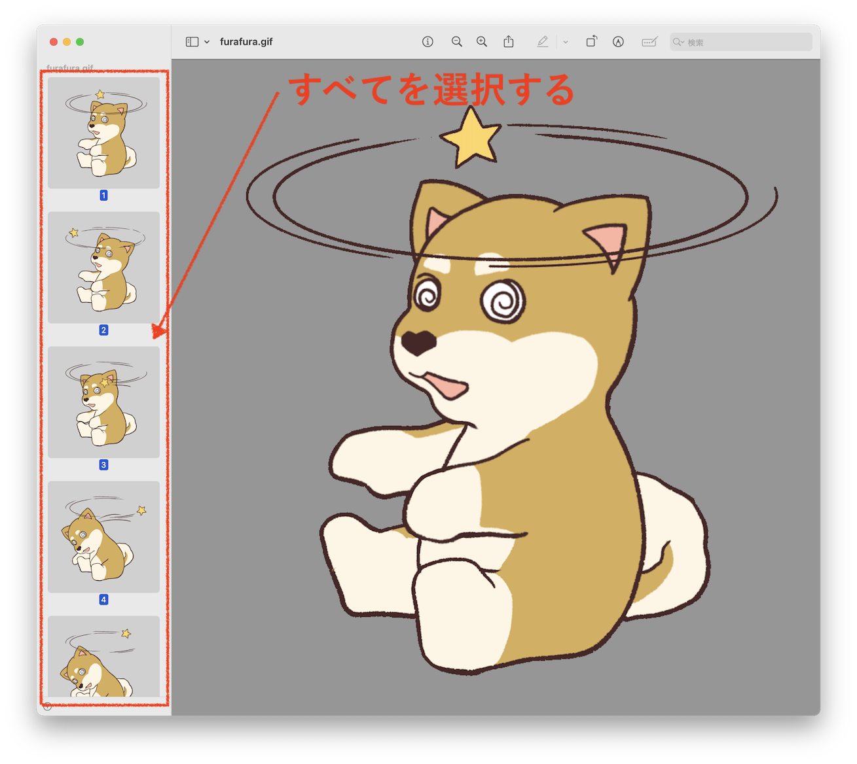Screen dimensions: 857x764
Task: Click the furafura.gif window title
Action: 246,42
